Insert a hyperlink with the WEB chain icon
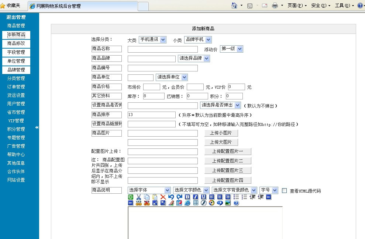Viewport: 365px width, 239px height. click(138, 203)
